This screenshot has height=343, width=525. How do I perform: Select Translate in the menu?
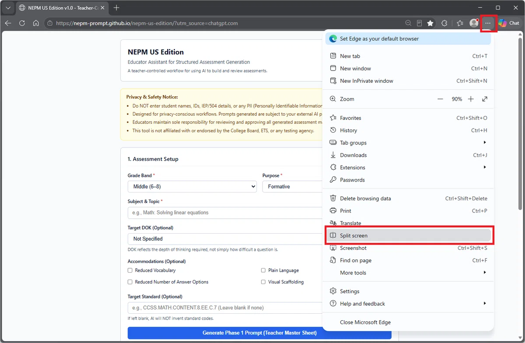coord(408,223)
